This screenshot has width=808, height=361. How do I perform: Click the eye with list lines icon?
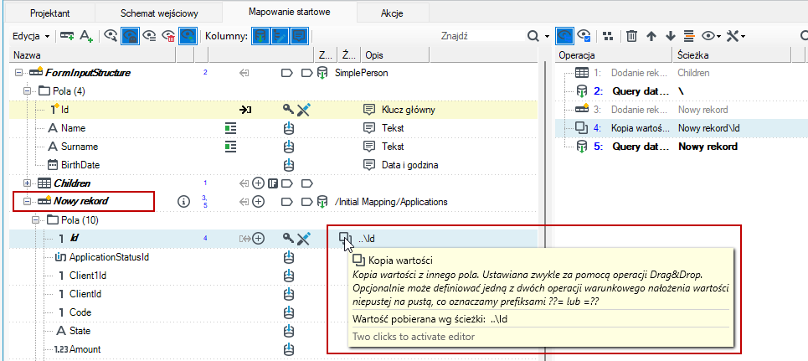pos(149,36)
